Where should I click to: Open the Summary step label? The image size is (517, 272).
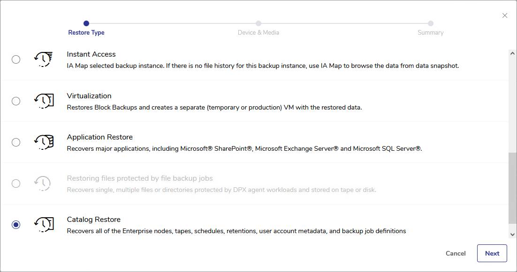pyautogui.click(x=430, y=32)
